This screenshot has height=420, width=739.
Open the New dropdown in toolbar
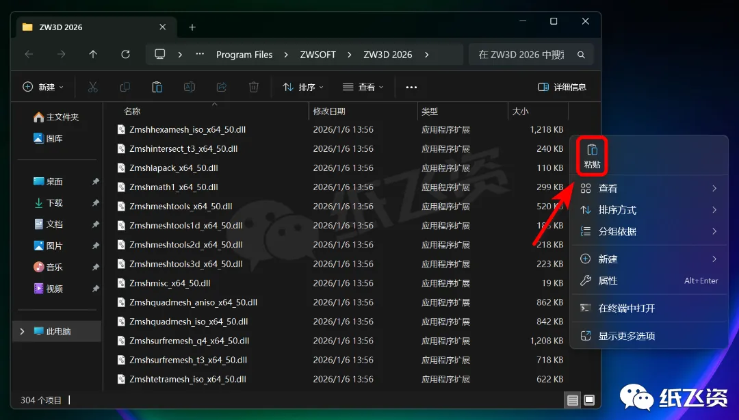pyautogui.click(x=43, y=87)
